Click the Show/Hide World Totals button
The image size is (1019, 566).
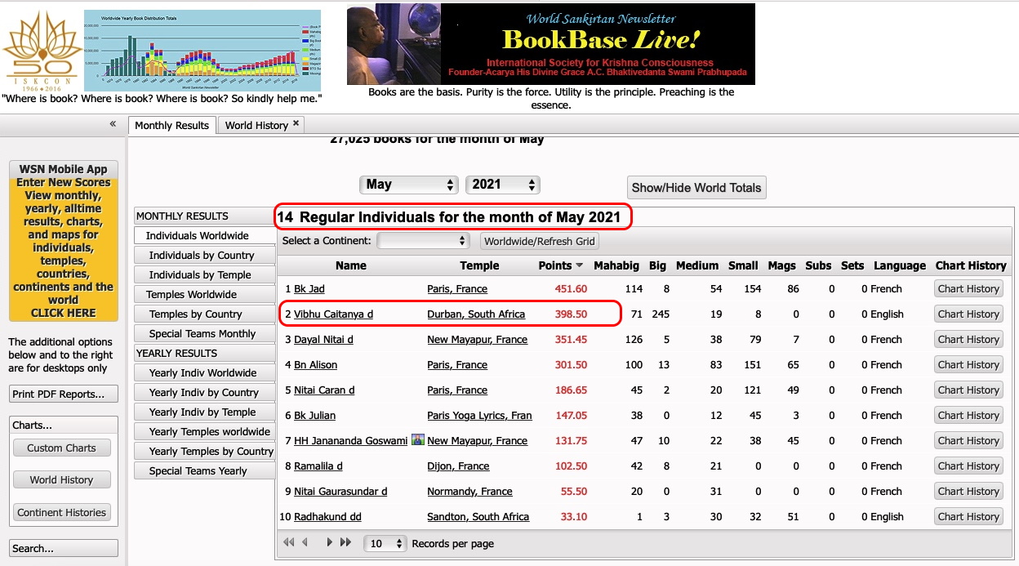pos(696,187)
